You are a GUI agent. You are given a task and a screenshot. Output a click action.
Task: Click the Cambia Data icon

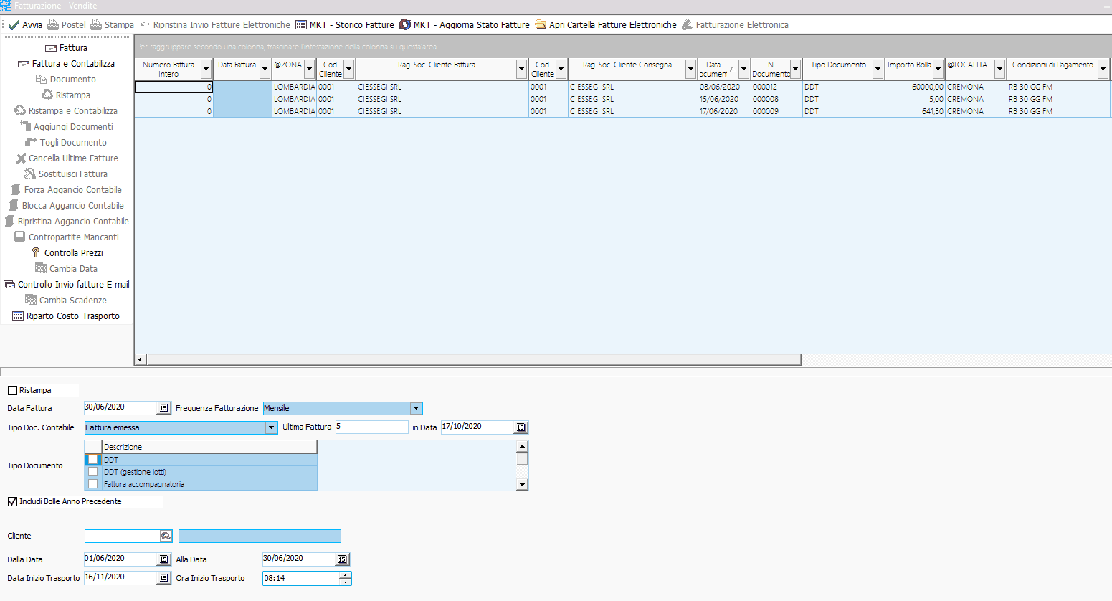click(x=41, y=268)
